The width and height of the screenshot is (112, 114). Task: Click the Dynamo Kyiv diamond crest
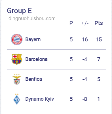pyautogui.click(x=17, y=99)
